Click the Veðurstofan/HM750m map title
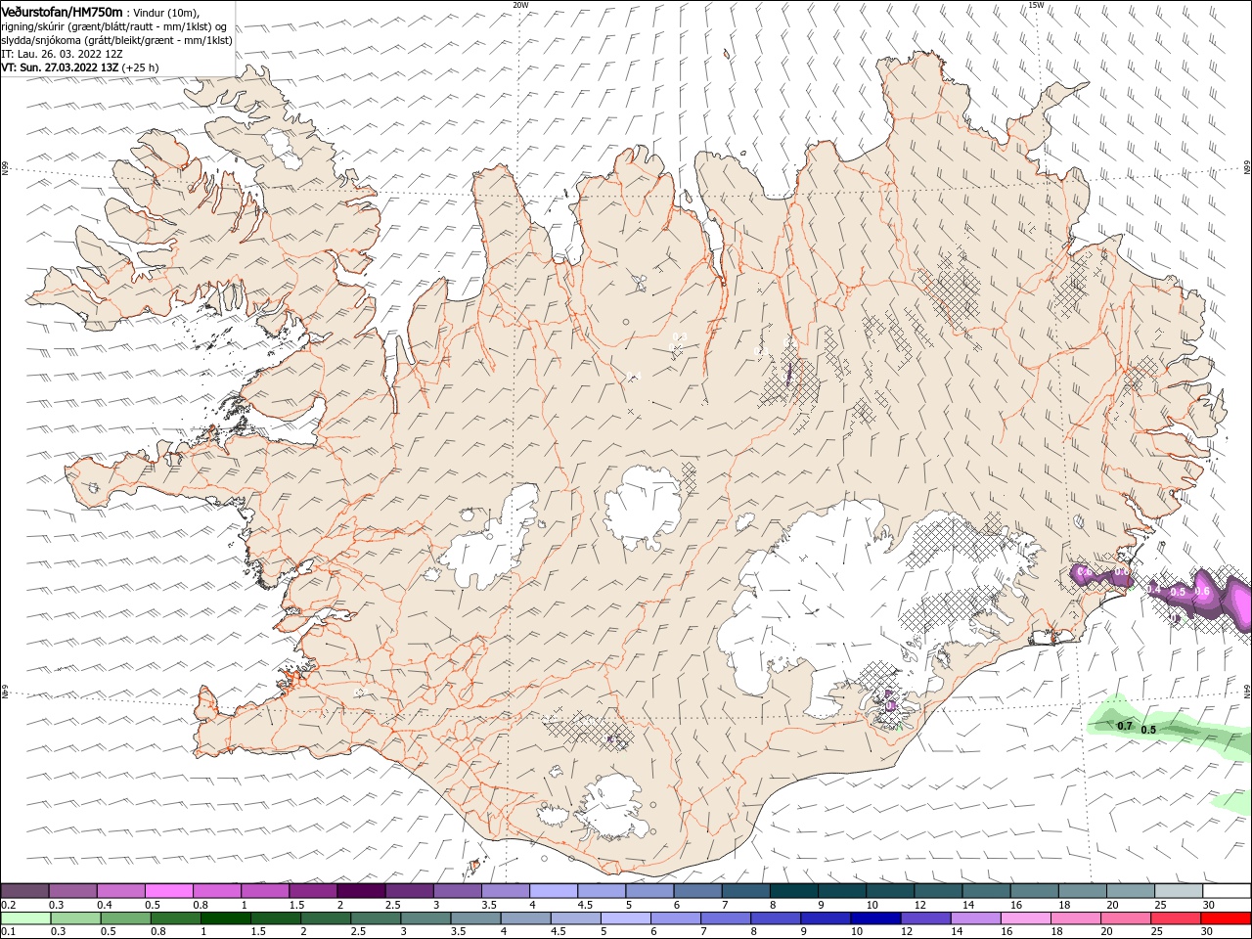Viewport: 1252px width, 939px height. tap(62, 12)
